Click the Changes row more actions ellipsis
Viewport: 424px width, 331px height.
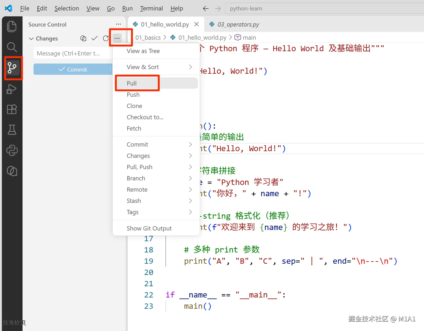[x=117, y=38]
